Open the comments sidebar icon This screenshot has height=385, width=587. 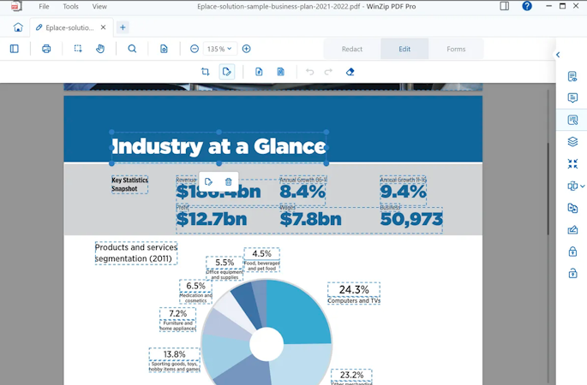point(572,98)
